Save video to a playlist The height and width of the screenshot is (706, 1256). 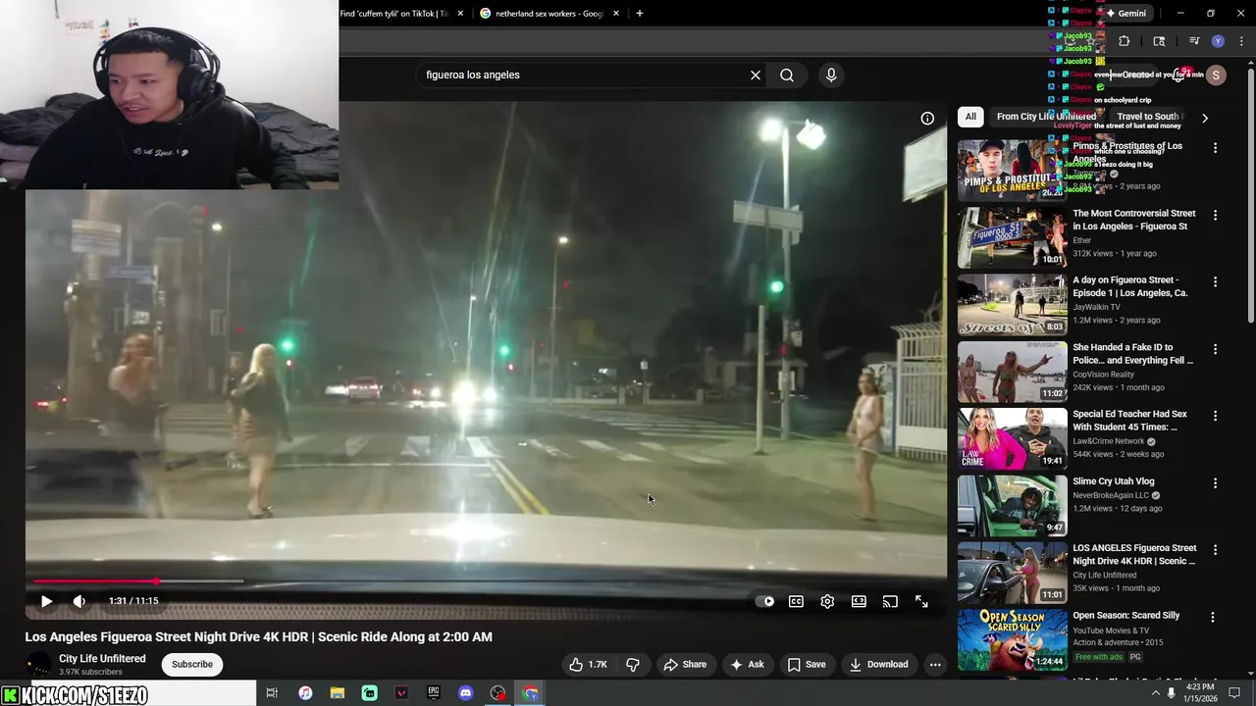tap(807, 664)
